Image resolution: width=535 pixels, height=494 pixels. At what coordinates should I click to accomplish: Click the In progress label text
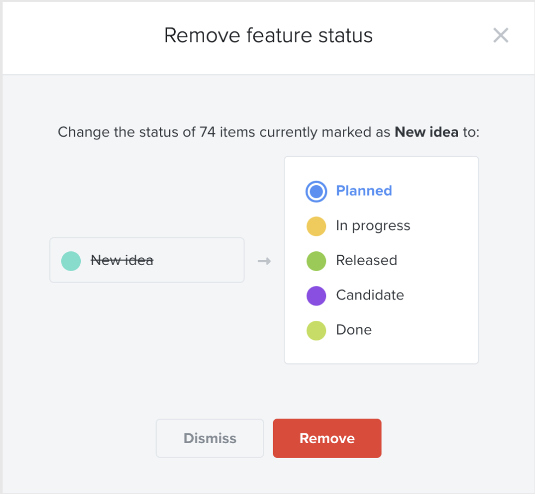[x=373, y=226]
